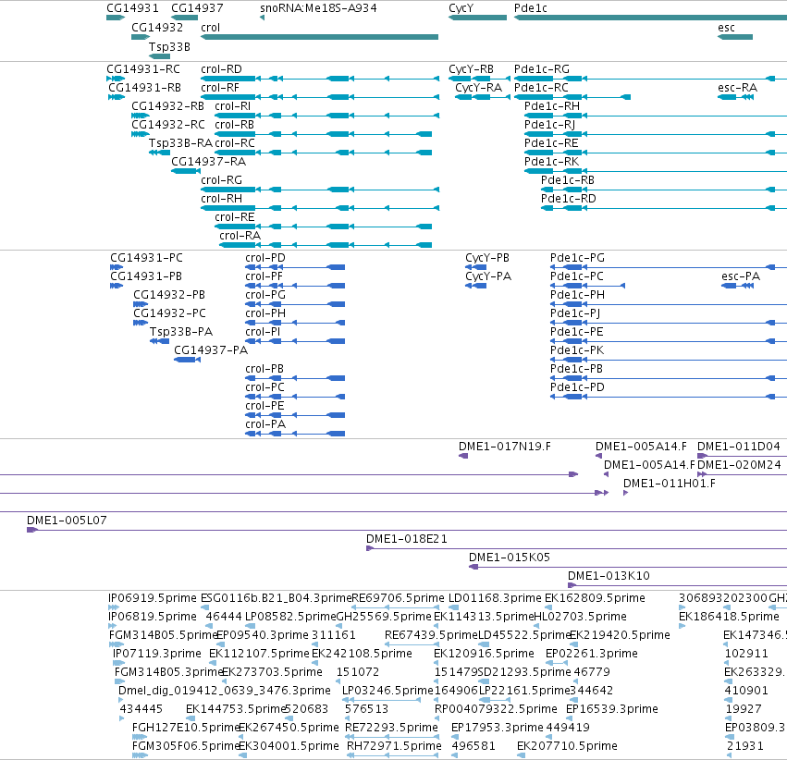Click transcript CG14937-RA label
787x760 pixels.
208,162
